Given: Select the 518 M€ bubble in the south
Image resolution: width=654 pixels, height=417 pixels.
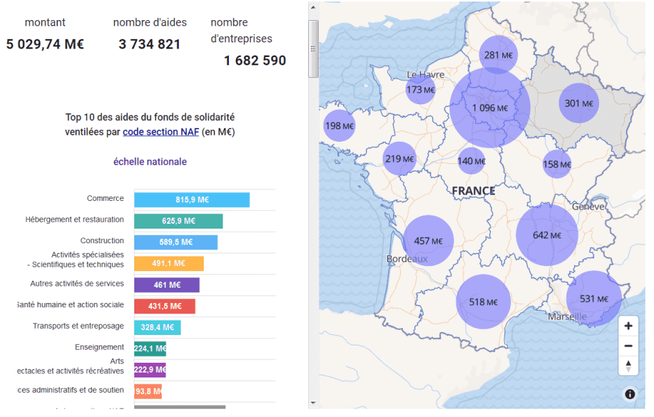Looking at the screenshot, I should [484, 302].
